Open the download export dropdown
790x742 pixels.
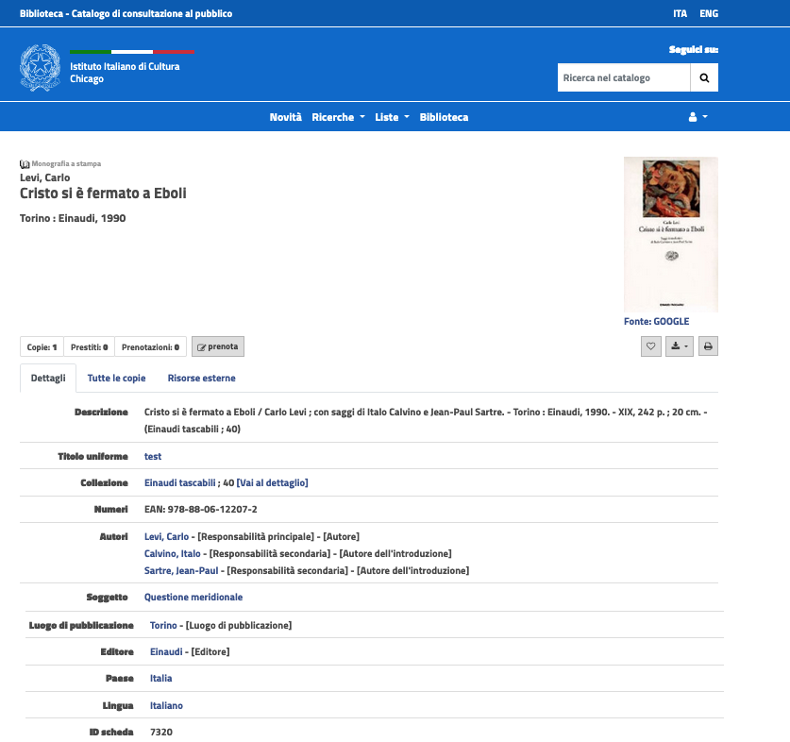coord(679,347)
